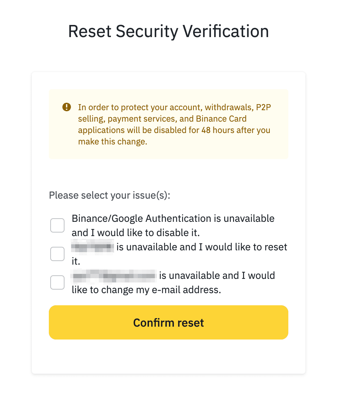Click the 'Please select your issue(s):' label
This screenshot has height=398, width=340.
tap(110, 195)
